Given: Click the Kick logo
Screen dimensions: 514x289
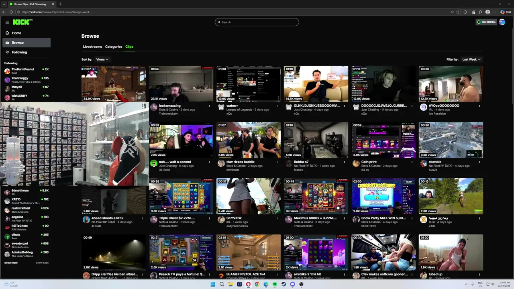Looking at the screenshot, I should [22, 22].
